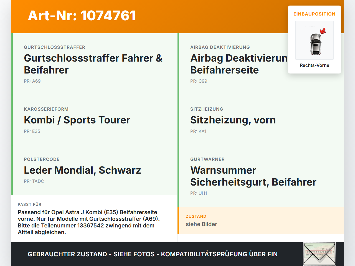Screen dimensions: 355x266
Task: Open the Warnsummer Sicherheitsgurt, Beifahrer card
Action: click(261, 176)
